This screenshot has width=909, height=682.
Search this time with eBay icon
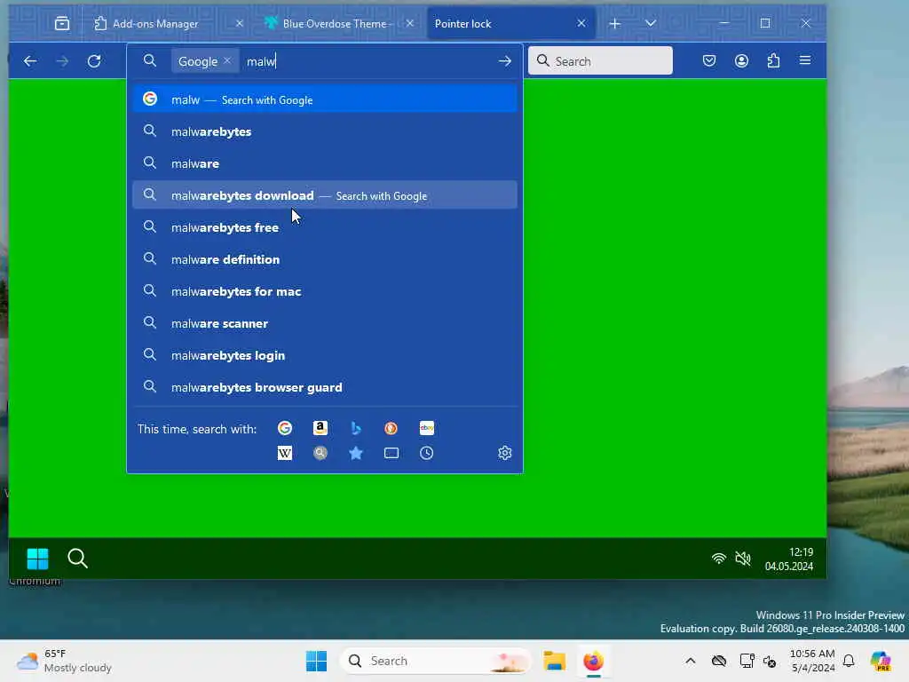[x=427, y=428]
